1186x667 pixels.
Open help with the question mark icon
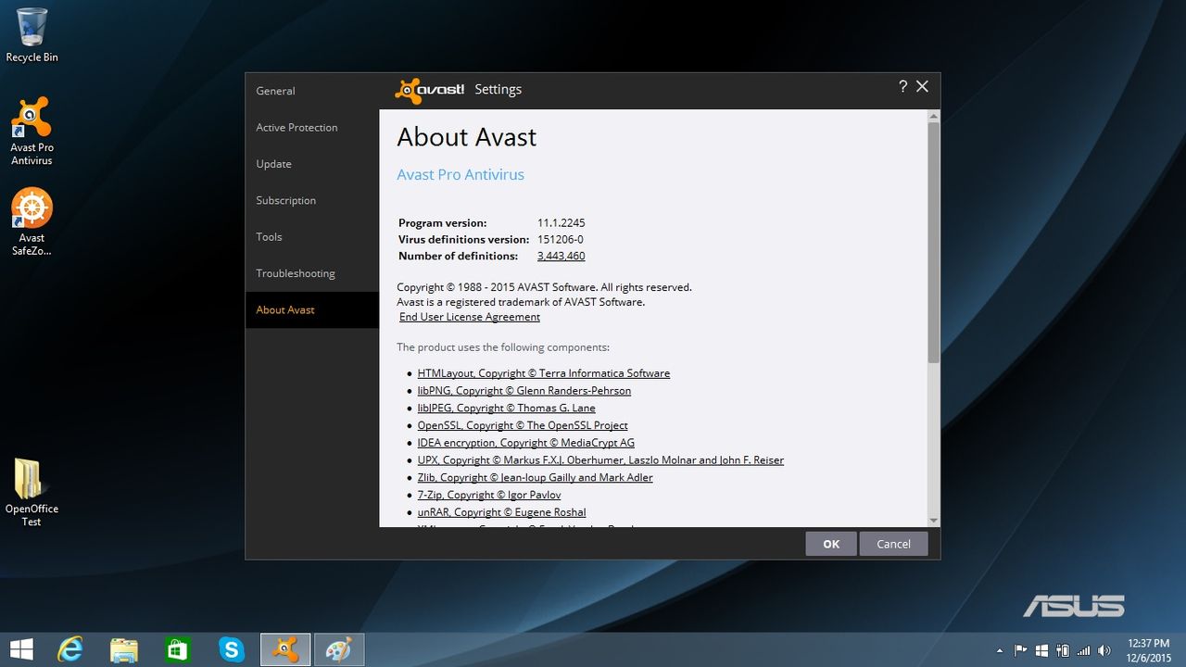[x=902, y=86]
